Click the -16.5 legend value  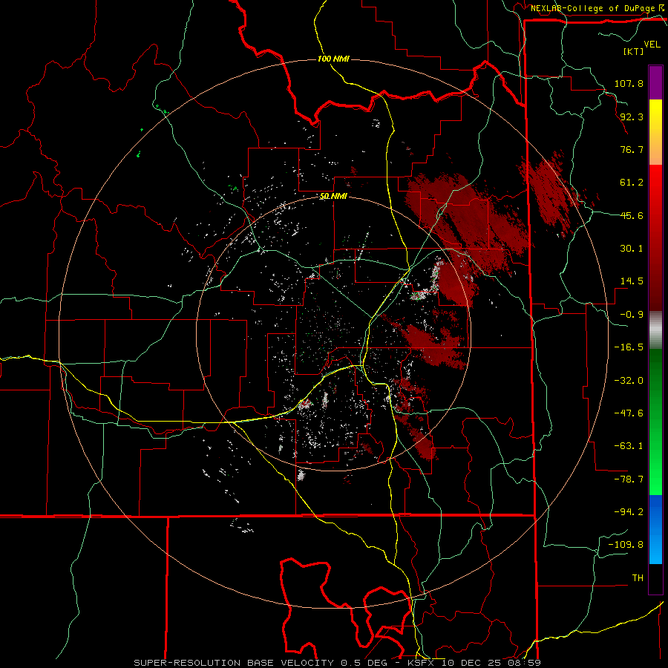tap(629, 347)
